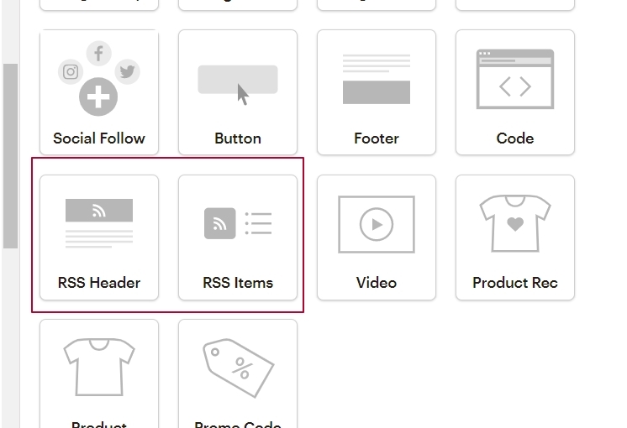Viewport: 627px width, 428px height.
Task: Click the "Social Follow" label
Action: point(99,138)
